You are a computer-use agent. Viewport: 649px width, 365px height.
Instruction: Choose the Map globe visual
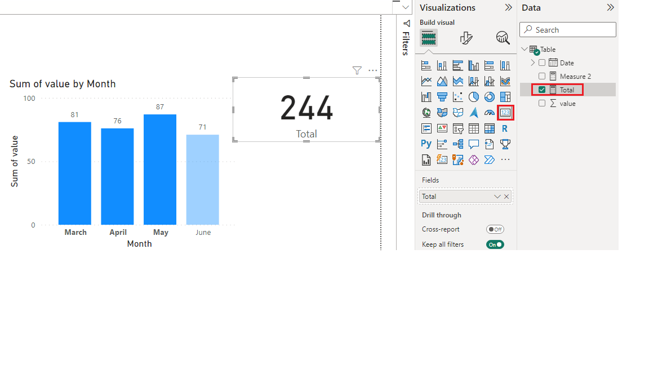pos(426,113)
